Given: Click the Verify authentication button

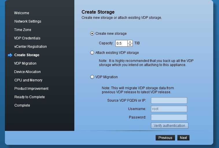Looking at the screenshot, I should (x=170, y=126).
